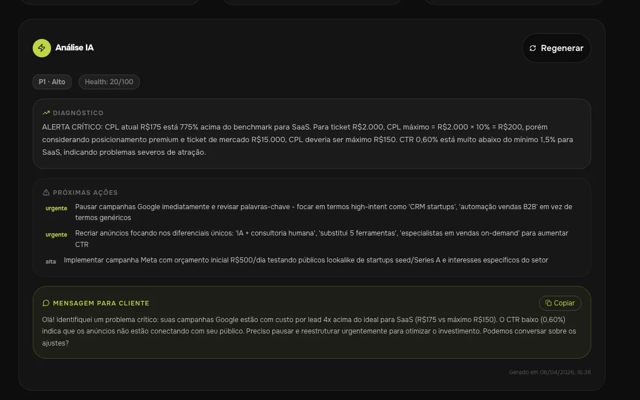The height and width of the screenshot is (400, 640).
Task: Click the refresh arrows icon in Regenerar
Action: (533, 48)
